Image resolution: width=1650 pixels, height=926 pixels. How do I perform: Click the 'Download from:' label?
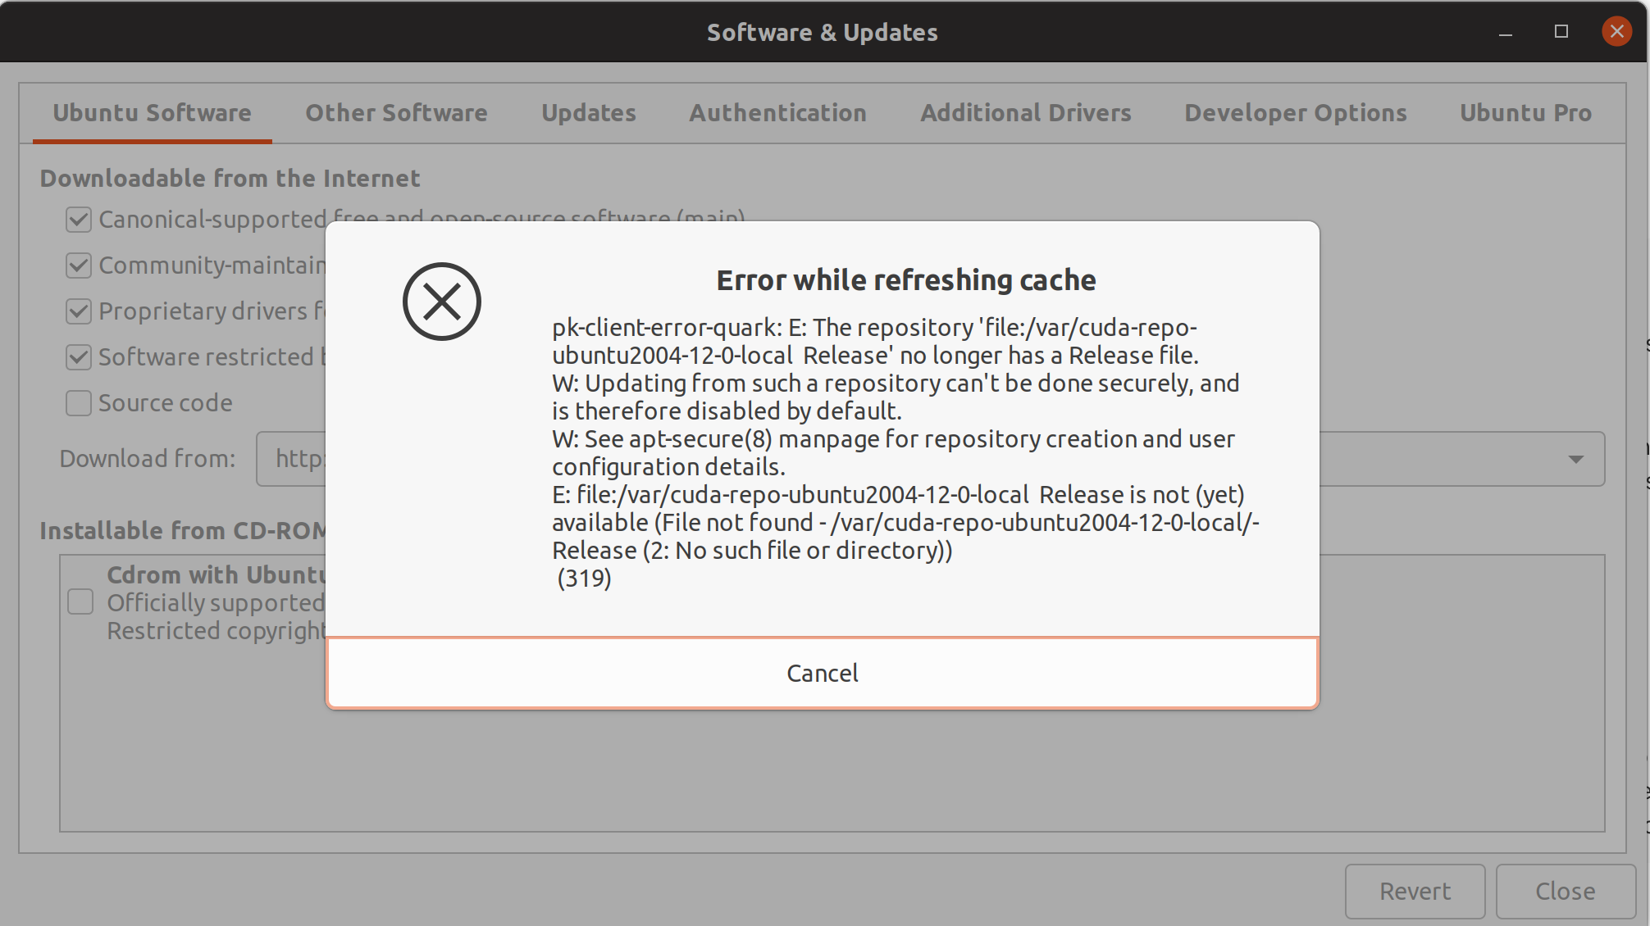click(x=148, y=458)
